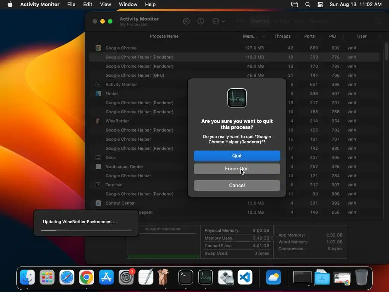This screenshot has height=292, width=389.
Task: Click the Stage Manager windows icon in menu bar
Action: (x=294, y=5)
